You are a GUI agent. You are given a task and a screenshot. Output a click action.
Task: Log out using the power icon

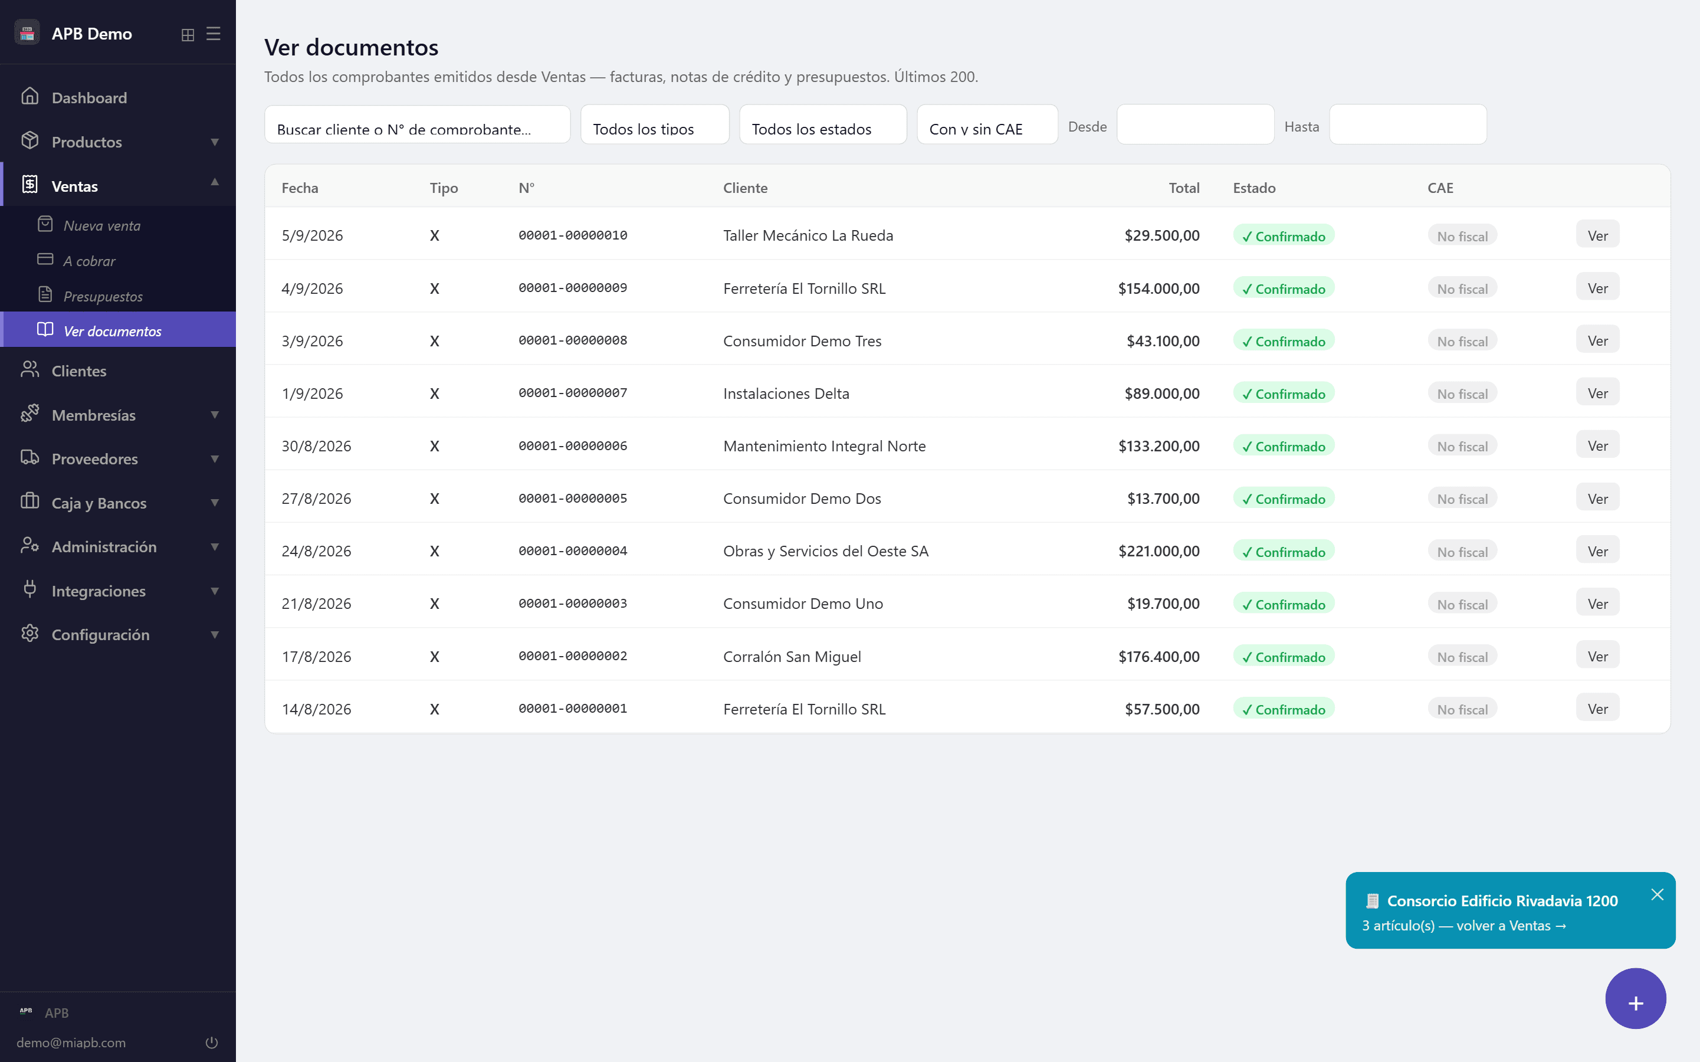[x=211, y=1043]
